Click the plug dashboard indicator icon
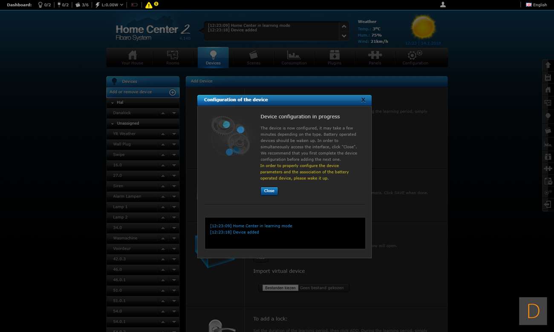 coord(59,5)
